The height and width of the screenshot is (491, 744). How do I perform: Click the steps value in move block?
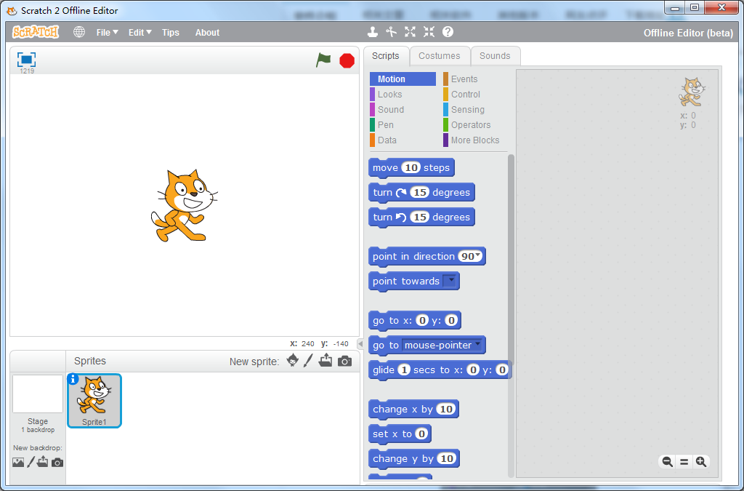click(411, 167)
